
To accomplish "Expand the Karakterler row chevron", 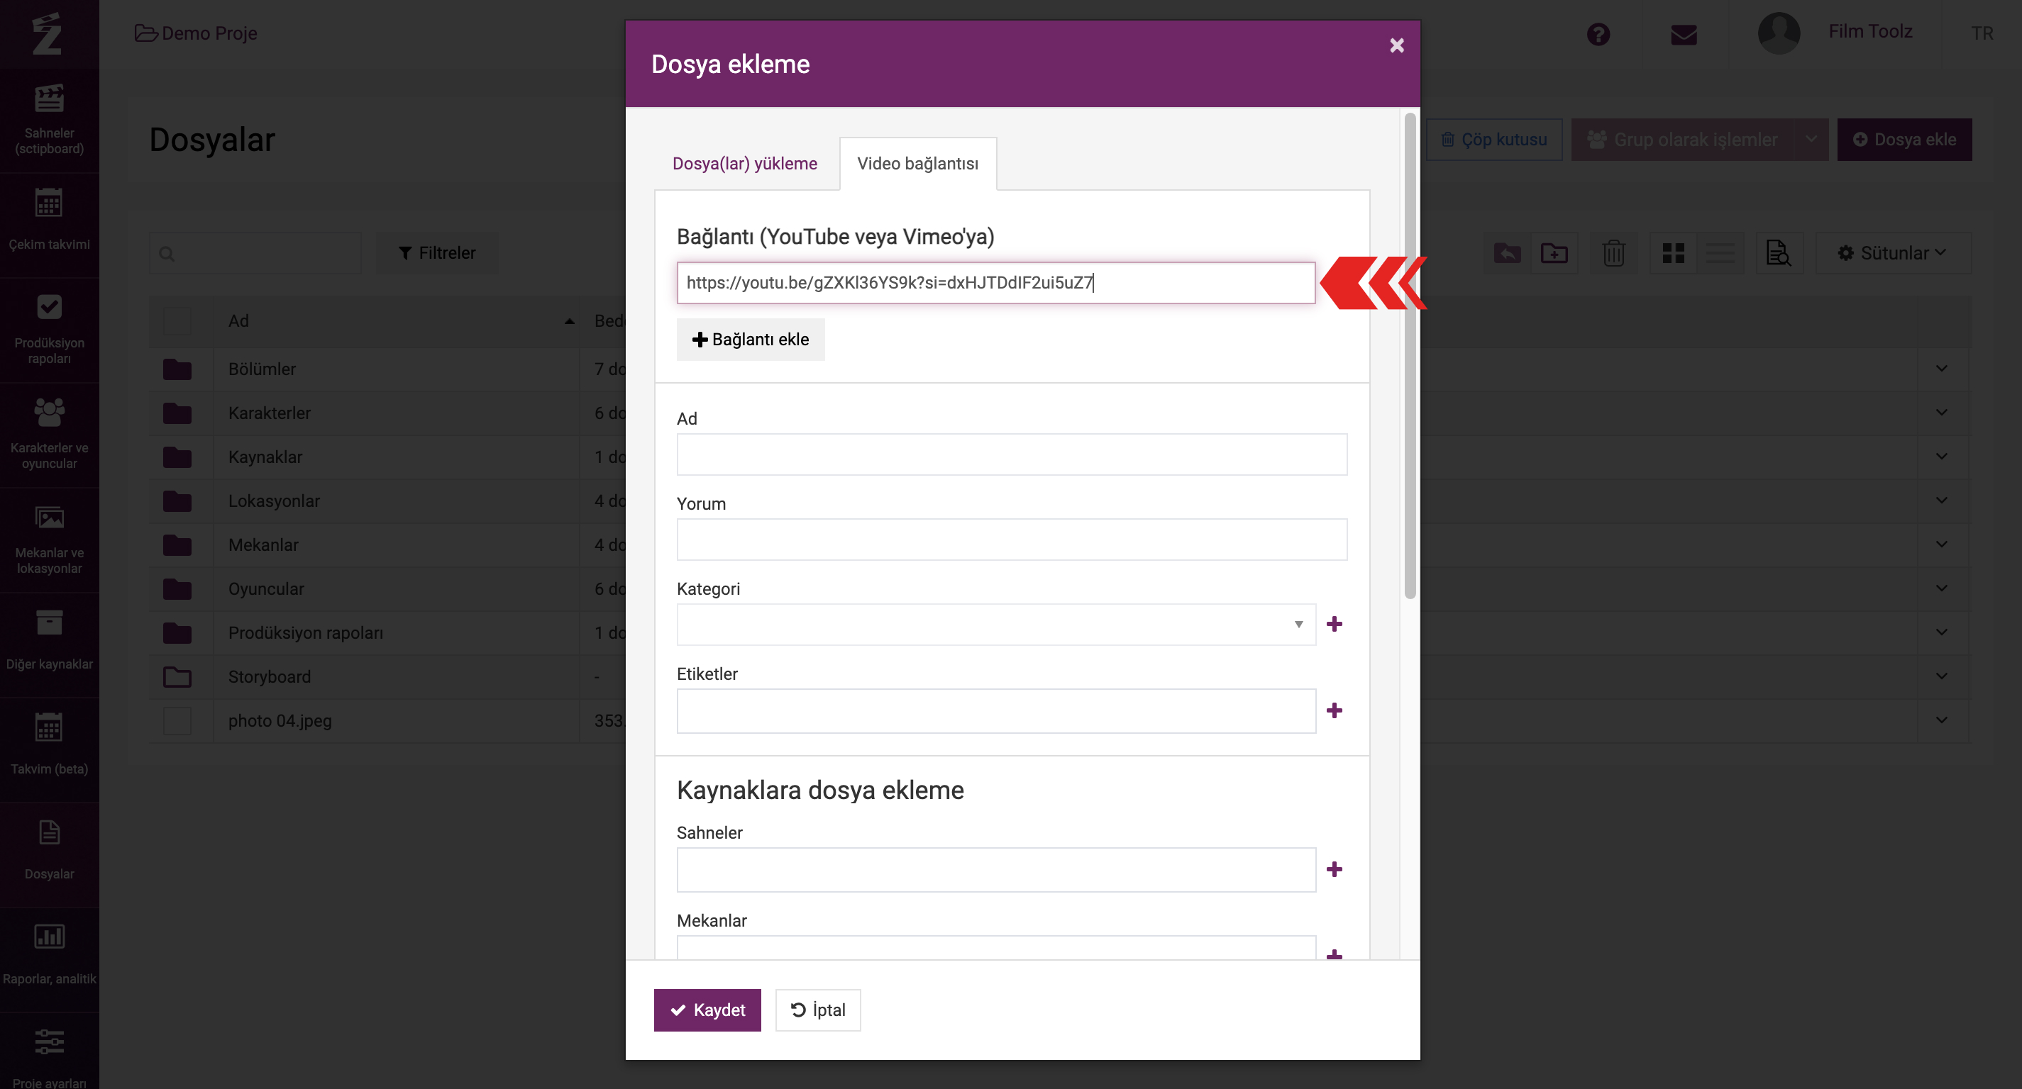I will 1942,413.
